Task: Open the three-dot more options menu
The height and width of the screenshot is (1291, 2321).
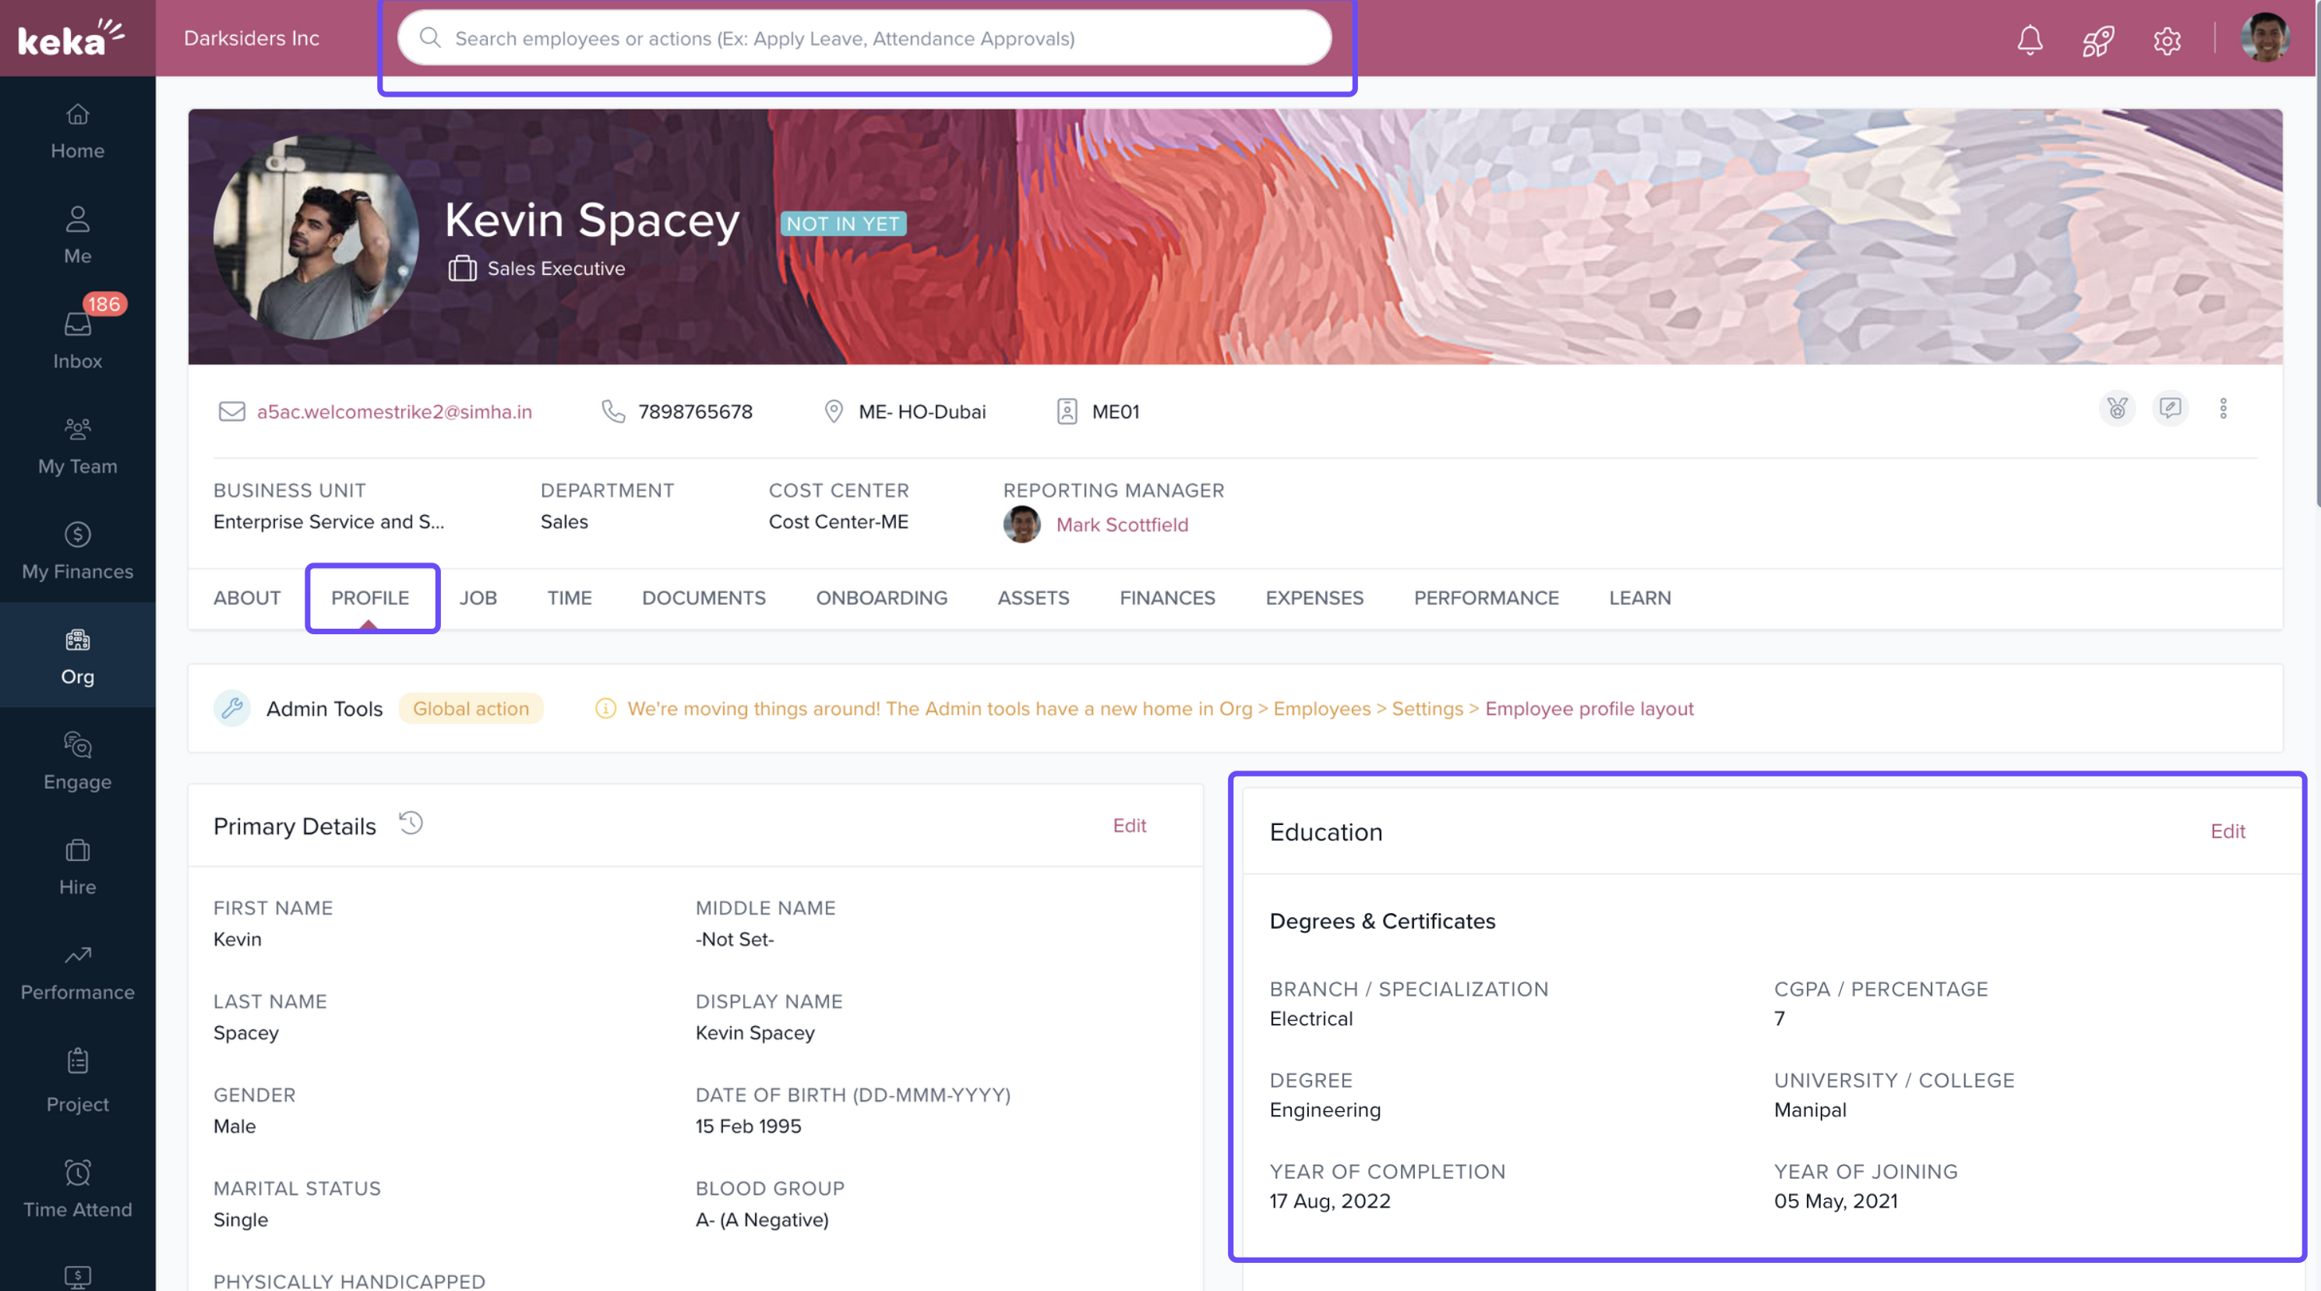Action: pos(2223,409)
